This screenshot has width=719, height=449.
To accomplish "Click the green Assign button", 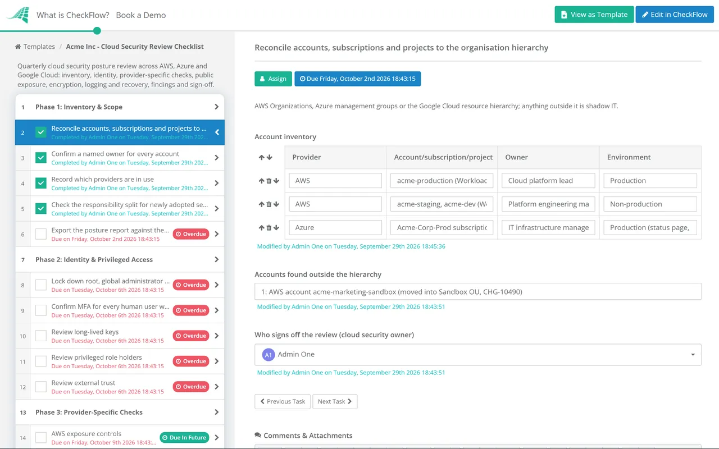I will click(x=273, y=79).
